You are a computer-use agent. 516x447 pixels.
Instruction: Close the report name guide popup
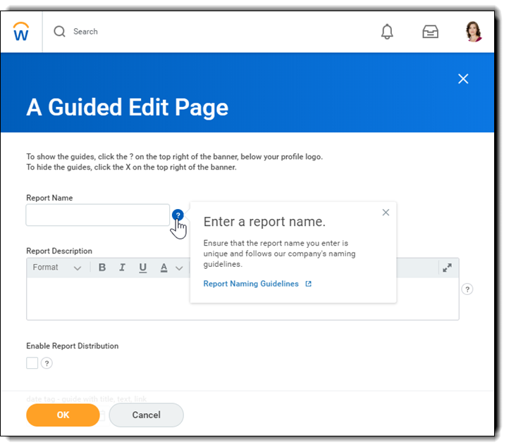[x=386, y=213]
